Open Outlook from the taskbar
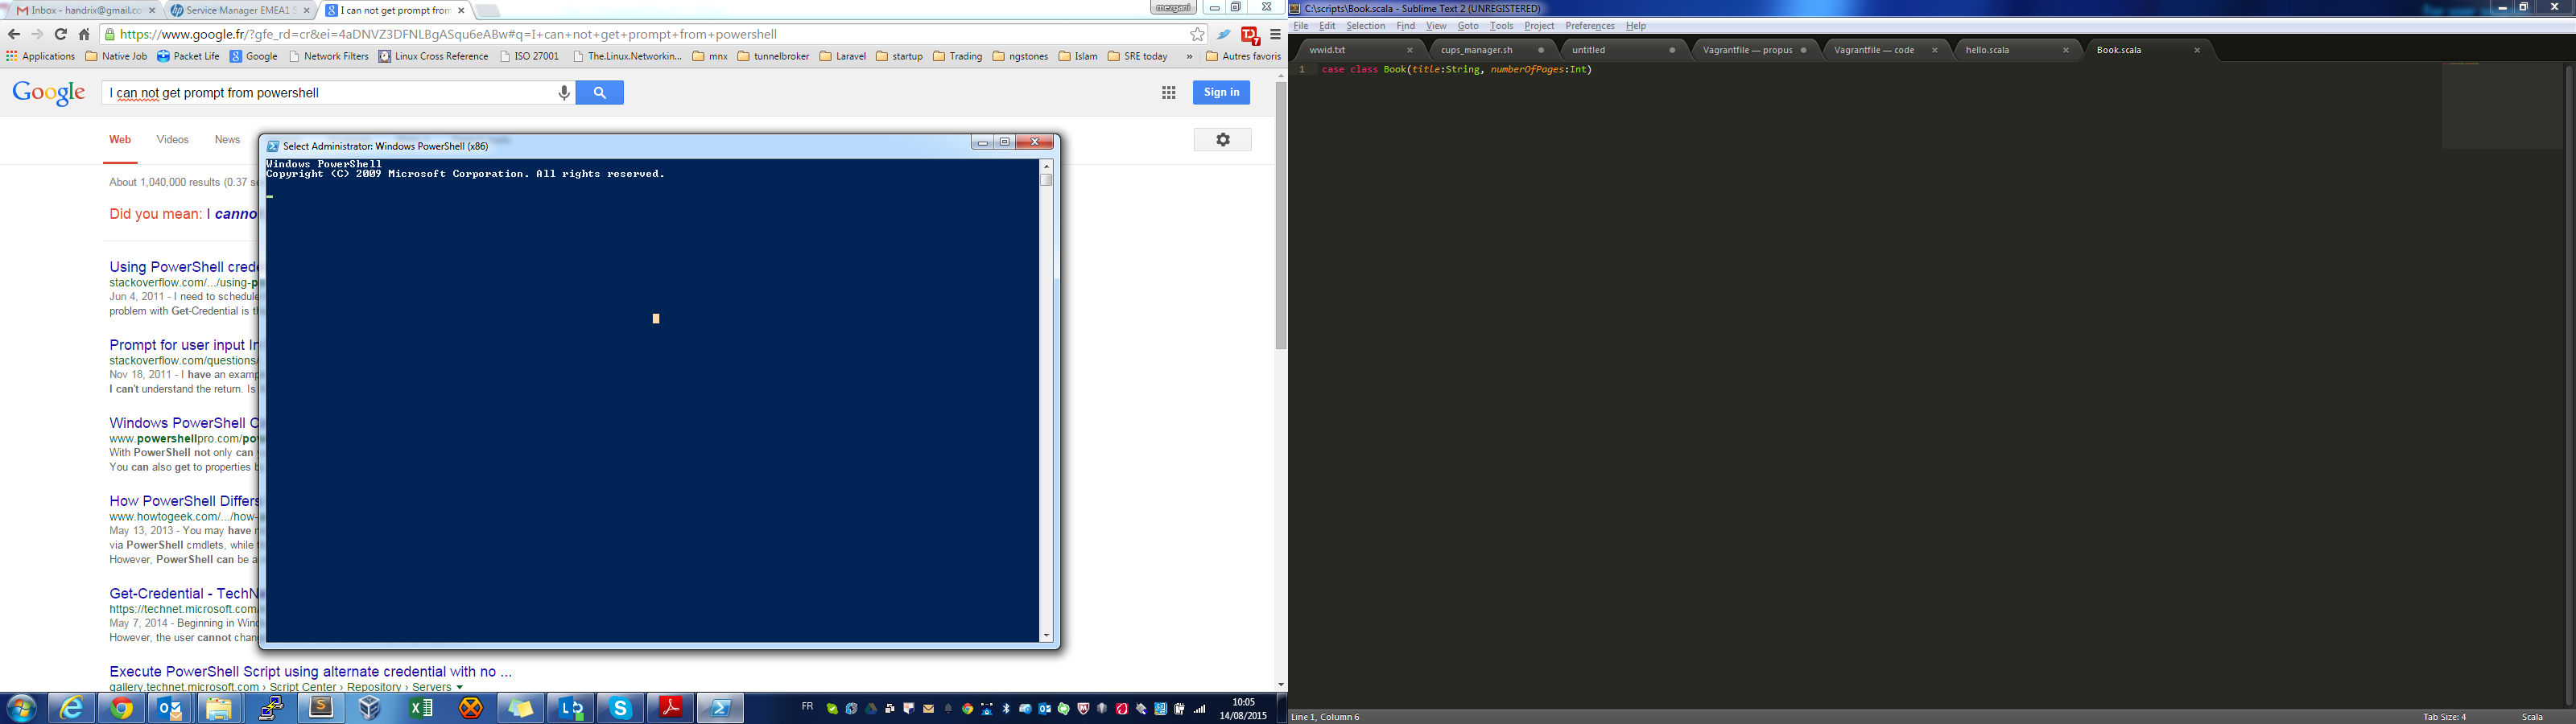 (x=171, y=709)
